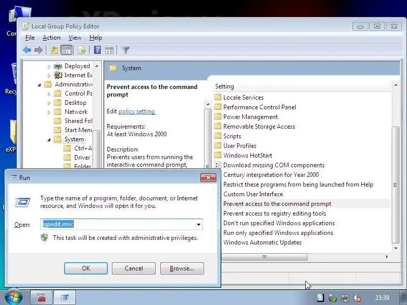Select 'Century interpretation for Year 2000'
The image size is (407, 305).
click(x=271, y=175)
